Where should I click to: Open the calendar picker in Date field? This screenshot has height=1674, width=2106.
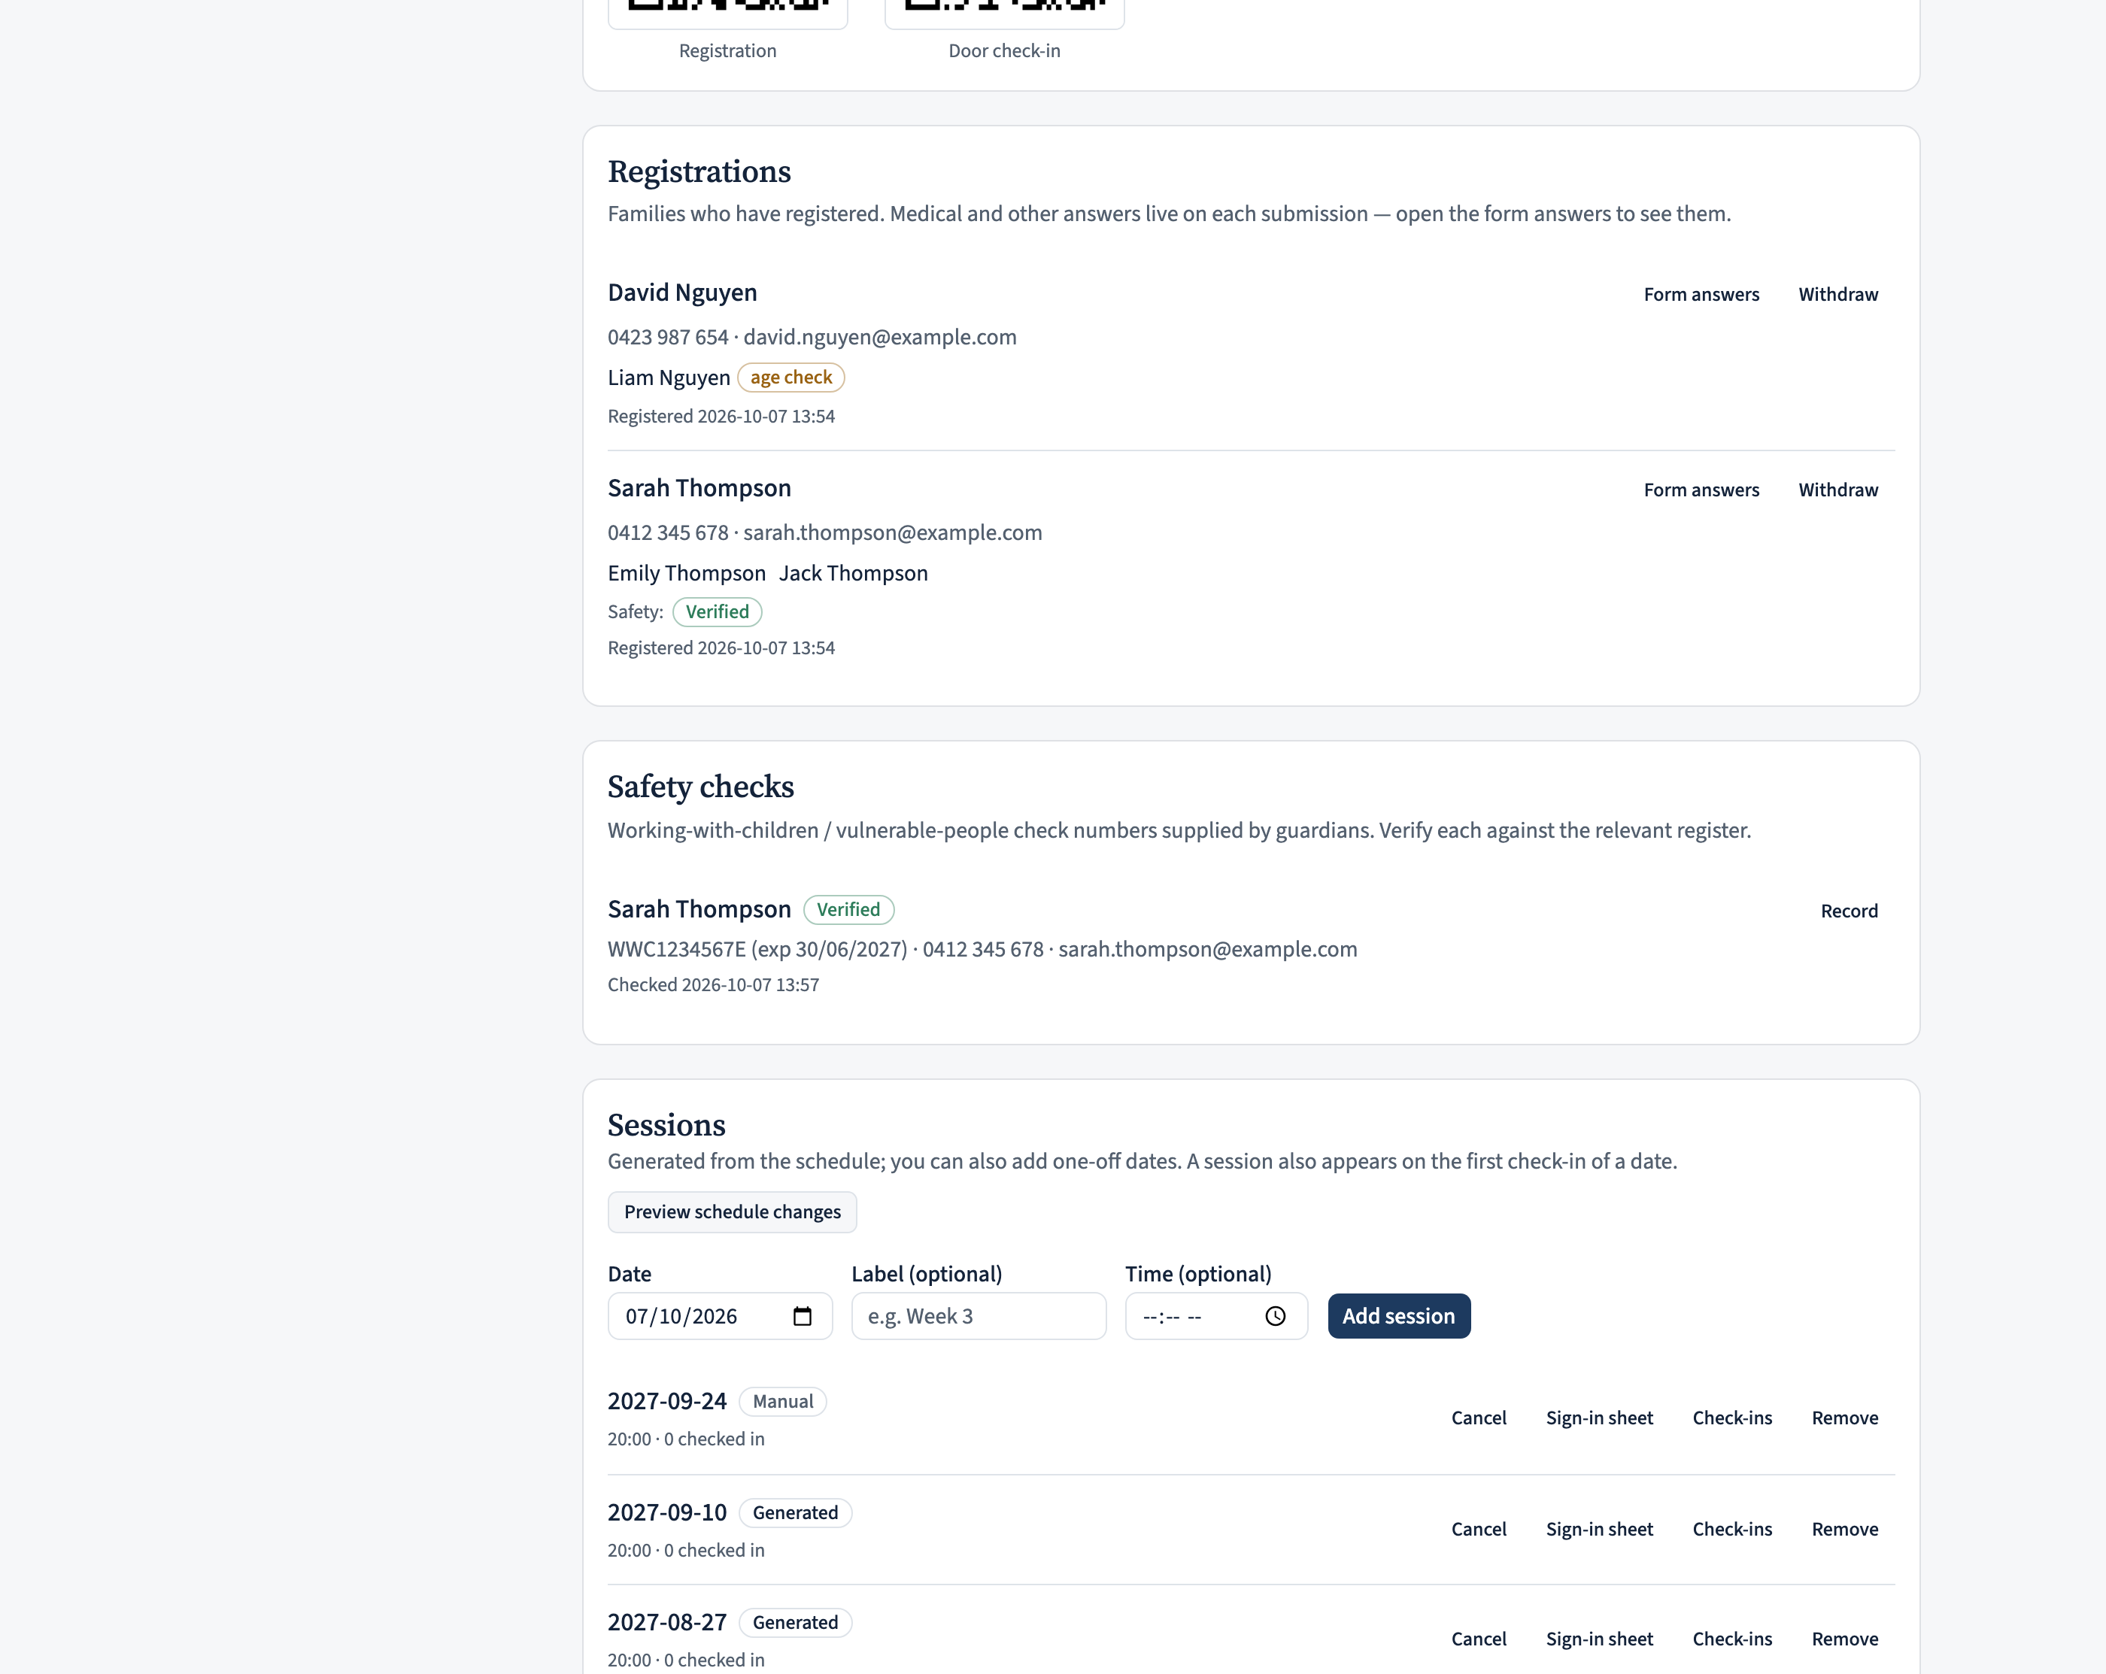click(802, 1315)
